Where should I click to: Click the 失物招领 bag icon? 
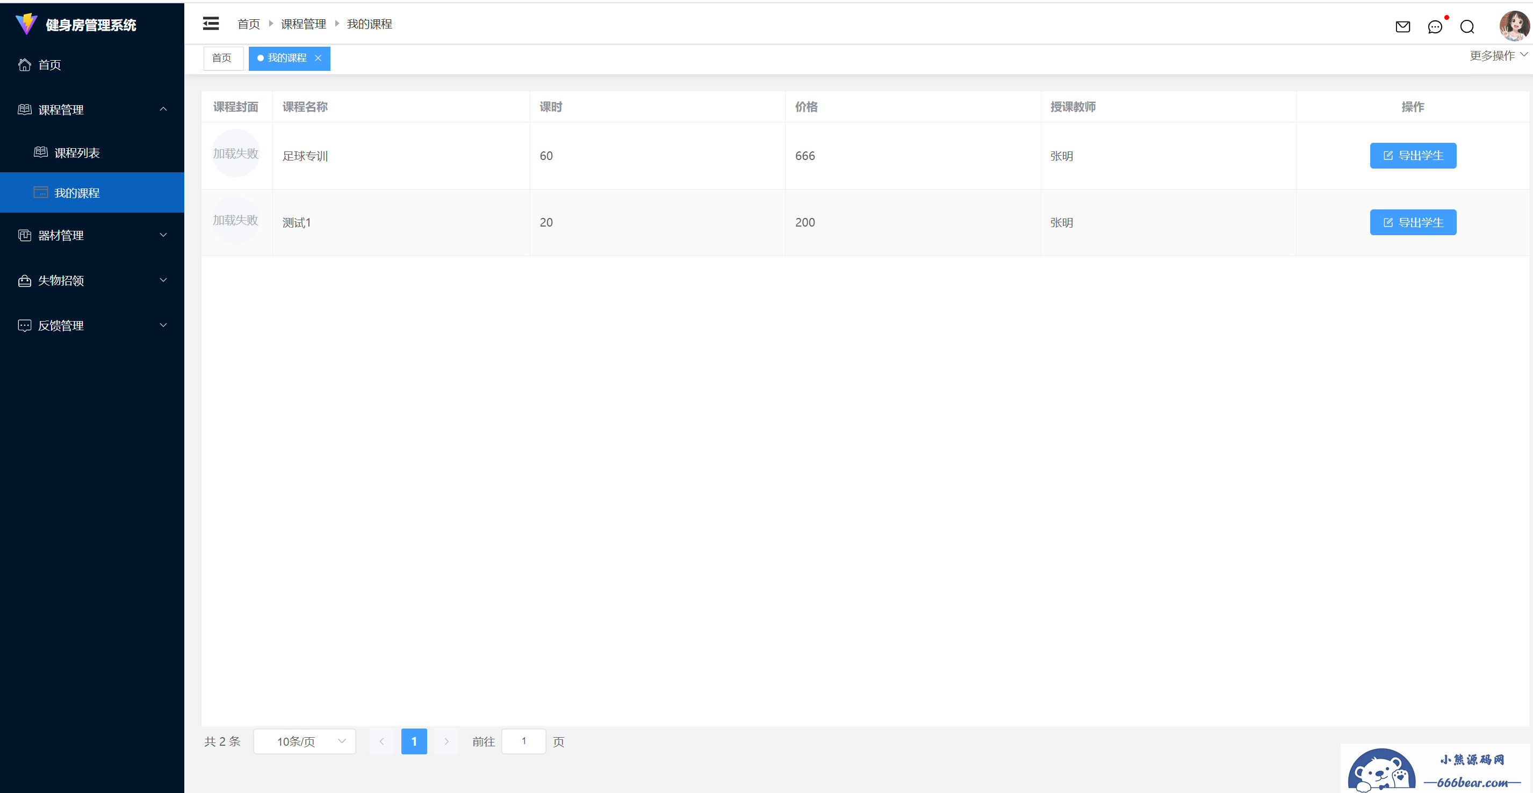tap(24, 281)
